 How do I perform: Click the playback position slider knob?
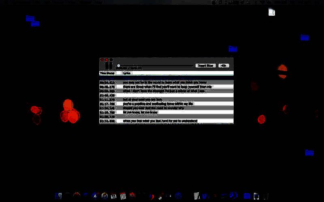click(118, 65)
